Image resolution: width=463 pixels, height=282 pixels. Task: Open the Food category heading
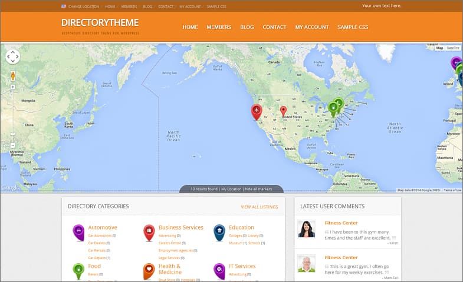(x=94, y=266)
